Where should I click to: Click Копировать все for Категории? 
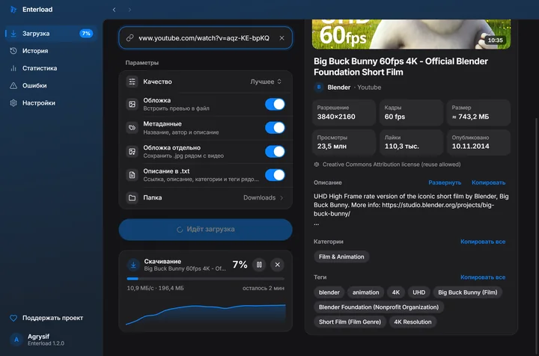tap(483, 242)
